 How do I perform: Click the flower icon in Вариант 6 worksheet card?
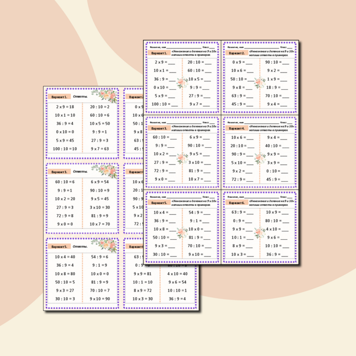point(260,233)
